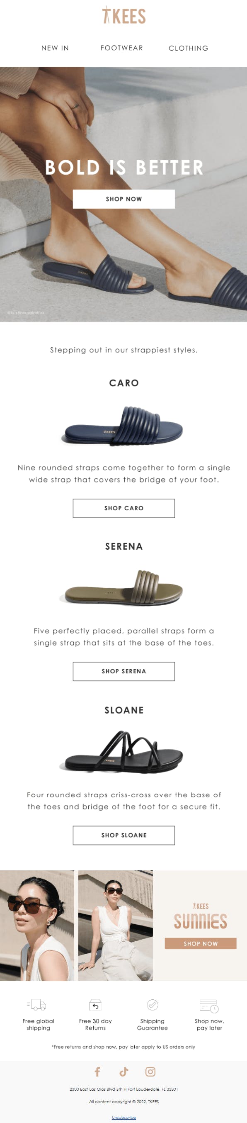The image size is (247, 1123).
Task: Open the FOOTWEAR menu item
Action: pyautogui.click(x=121, y=48)
